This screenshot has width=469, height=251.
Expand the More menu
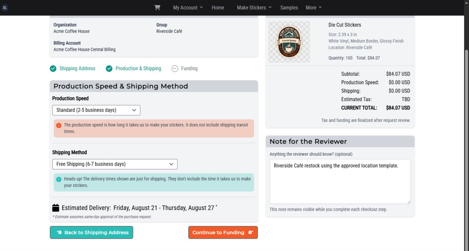click(314, 8)
